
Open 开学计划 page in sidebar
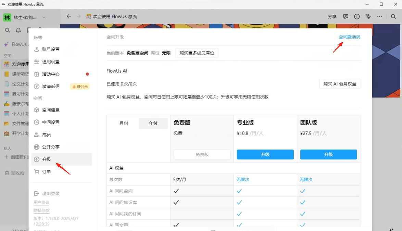click(x=15, y=133)
